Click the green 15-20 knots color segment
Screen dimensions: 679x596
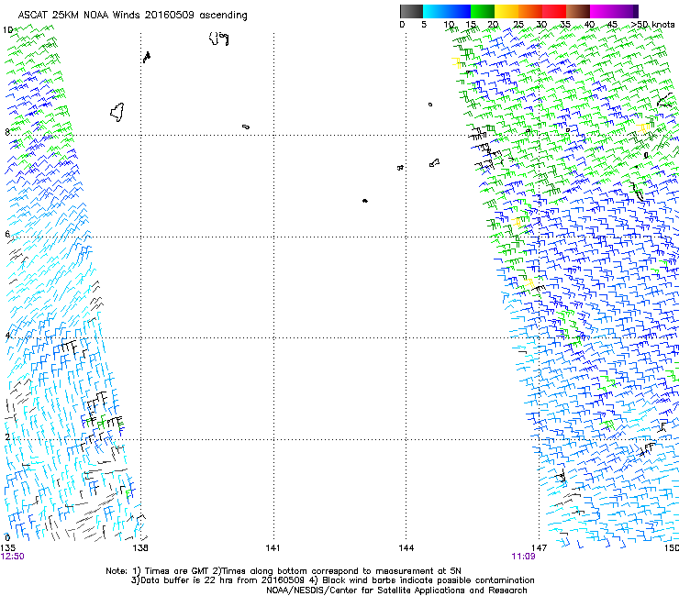(x=483, y=11)
